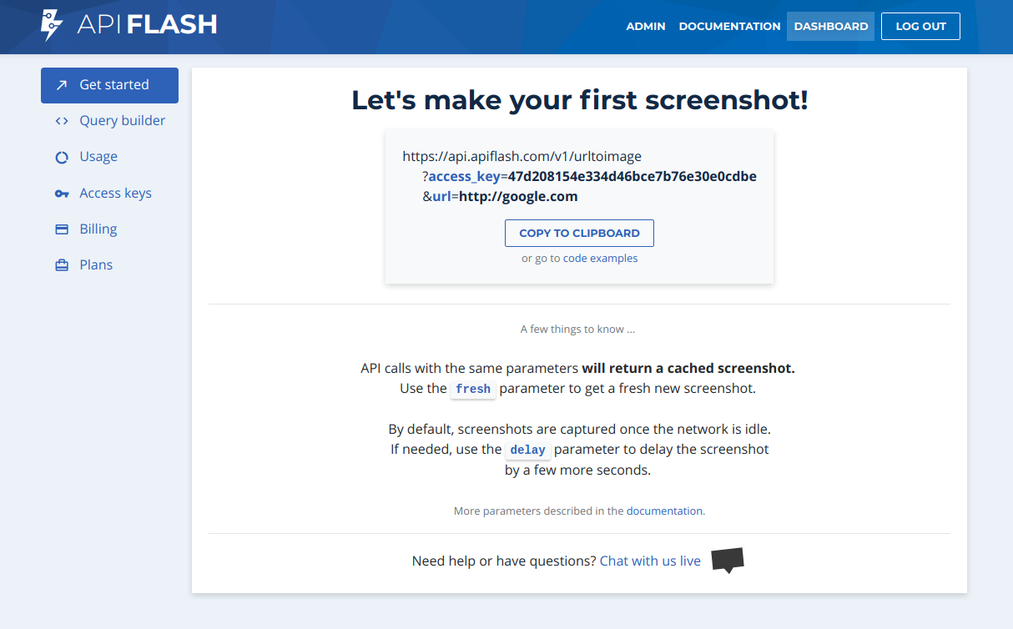Open Query builder in the sidebar

109,121
